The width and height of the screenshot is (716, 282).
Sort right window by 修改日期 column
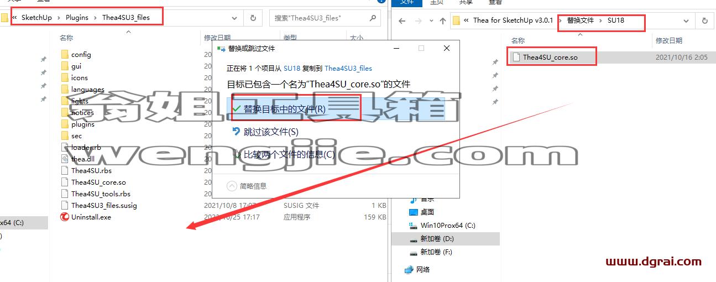[x=669, y=40]
